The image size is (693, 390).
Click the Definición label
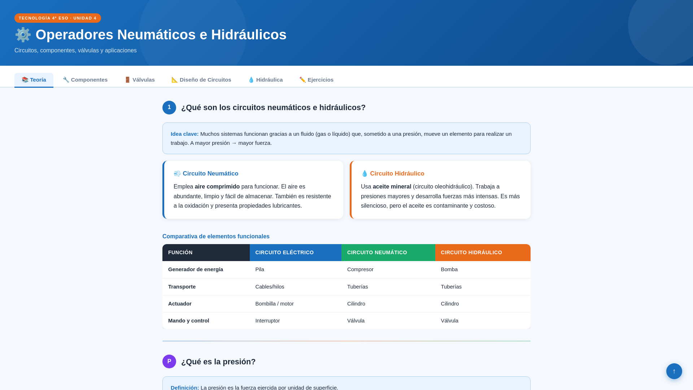[185, 387]
